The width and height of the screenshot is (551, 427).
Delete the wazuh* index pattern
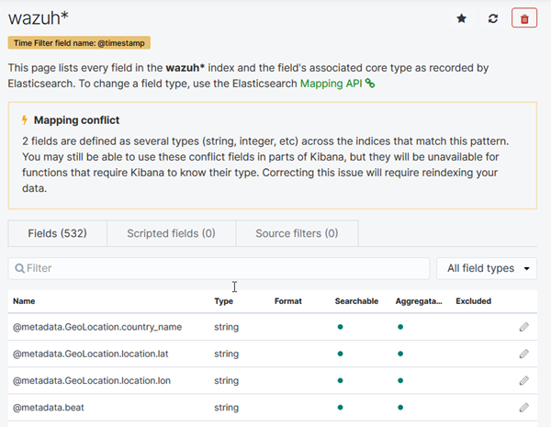point(524,18)
